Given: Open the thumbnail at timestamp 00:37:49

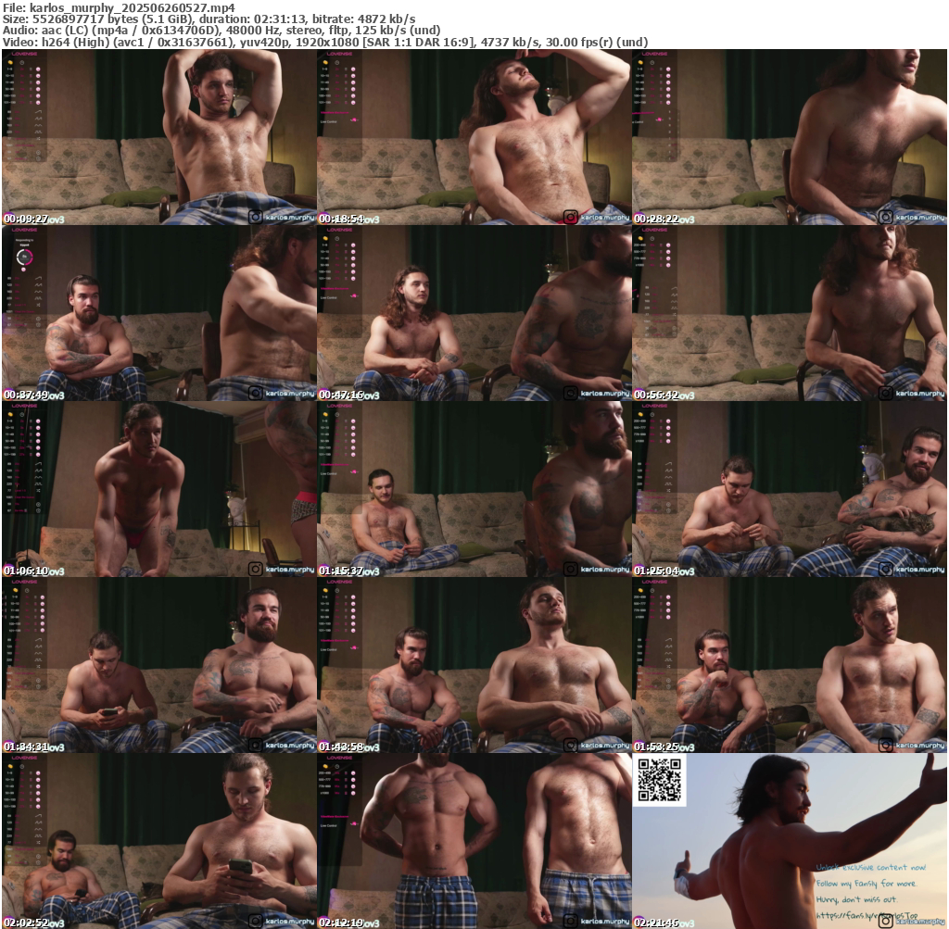Looking at the screenshot, I should (x=159, y=312).
